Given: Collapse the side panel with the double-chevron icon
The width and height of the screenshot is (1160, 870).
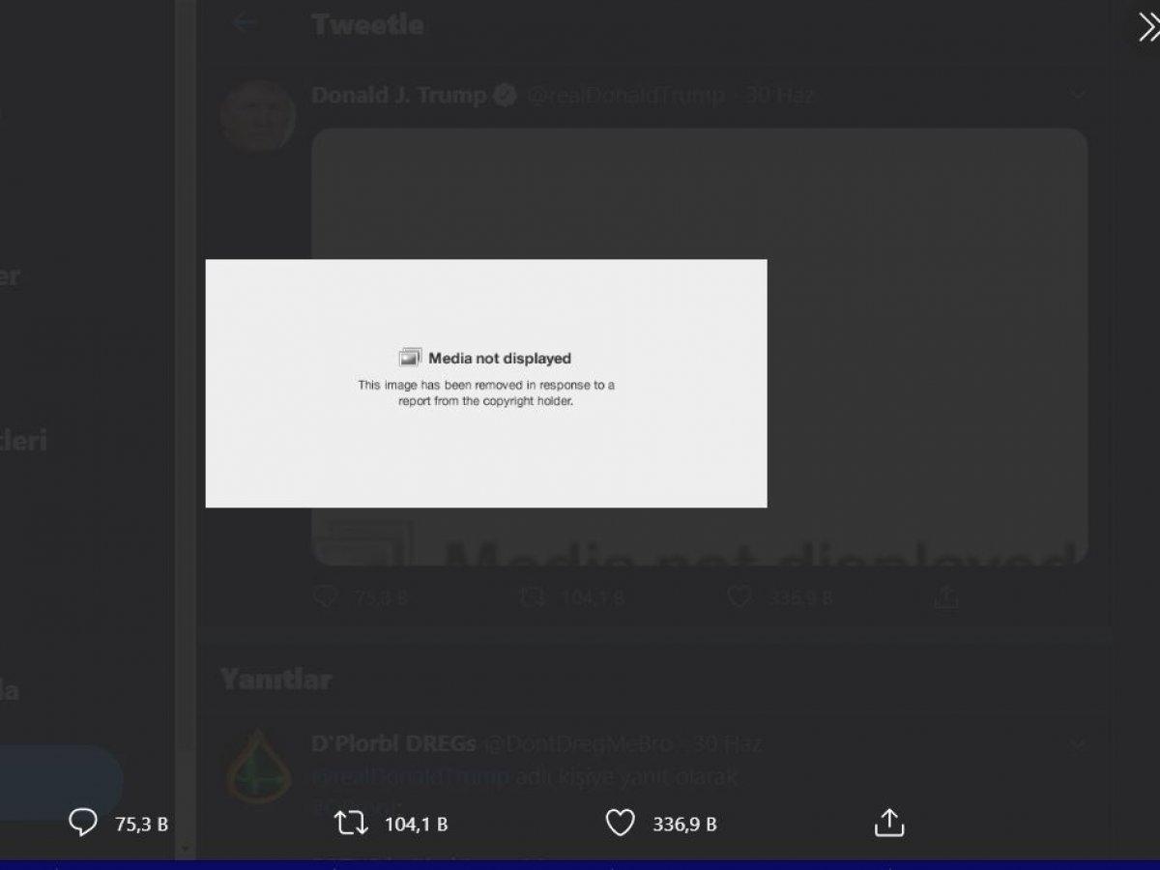Looking at the screenshot, I should pyautogui.click(x=1146, y=27).
